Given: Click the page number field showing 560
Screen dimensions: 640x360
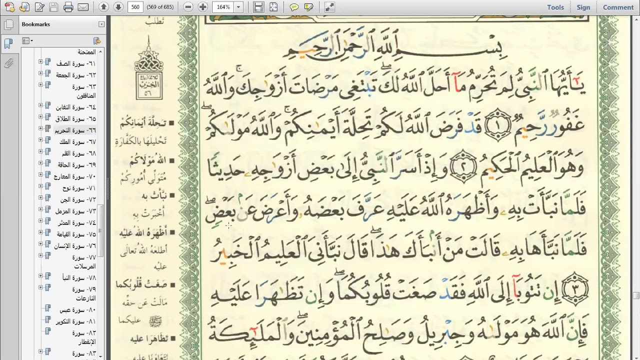Looking at the screenshot, I should [135, 7].
